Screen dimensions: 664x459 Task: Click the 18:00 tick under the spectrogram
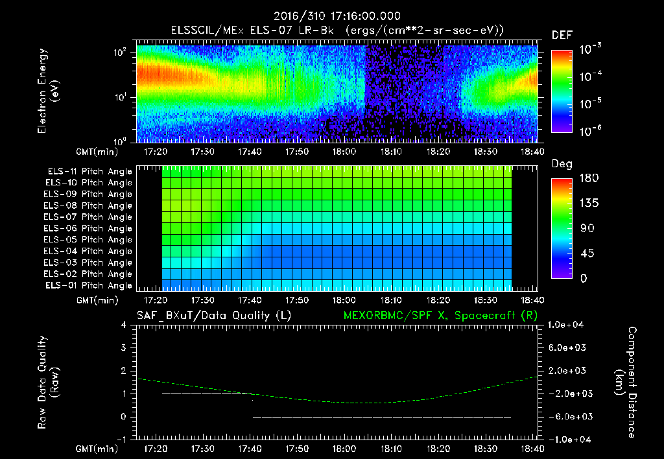344,152
